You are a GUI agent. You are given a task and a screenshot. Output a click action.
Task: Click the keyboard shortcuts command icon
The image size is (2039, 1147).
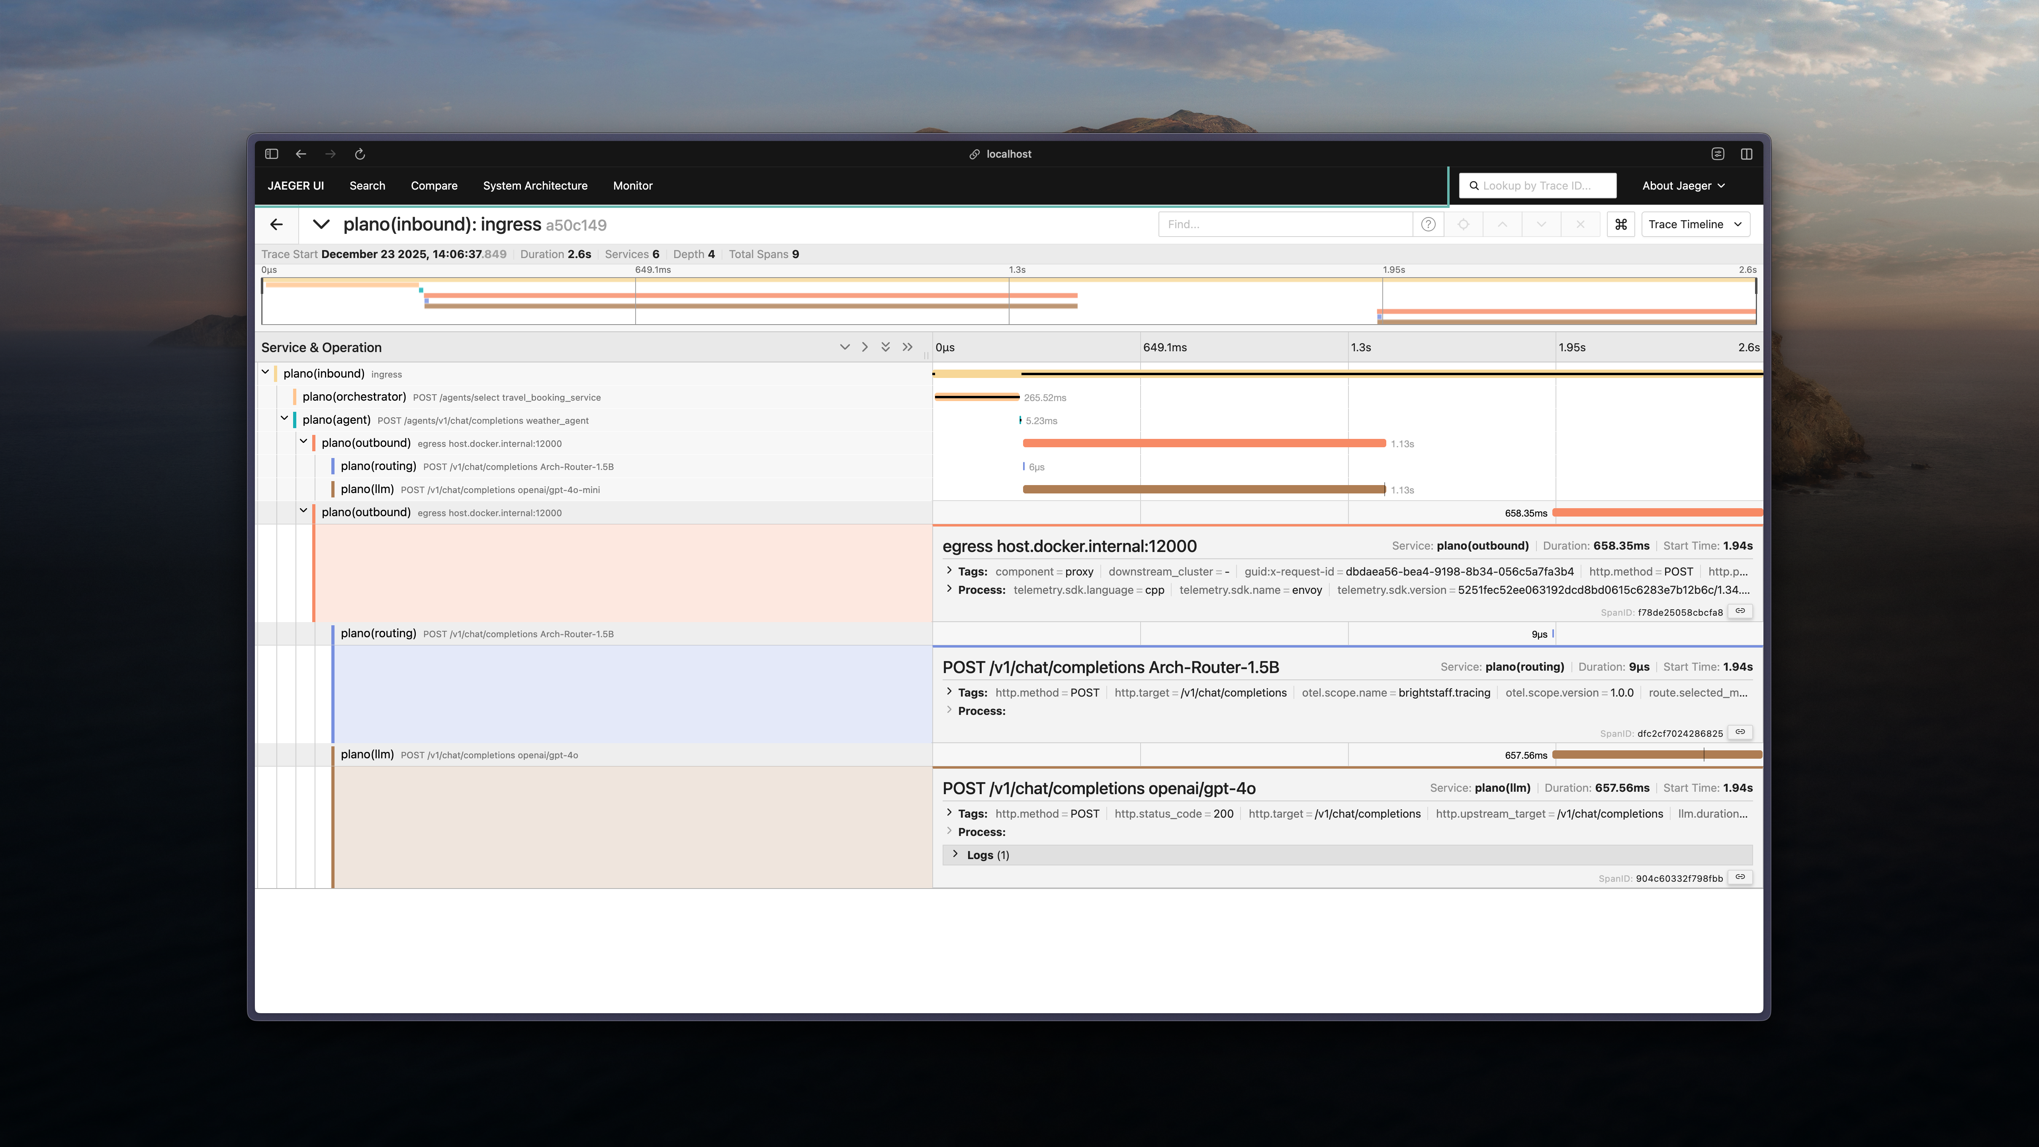click(x=1620, y=225)
